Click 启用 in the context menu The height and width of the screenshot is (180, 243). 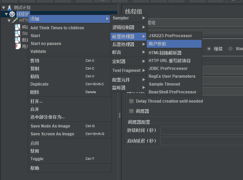pos(70,143)
